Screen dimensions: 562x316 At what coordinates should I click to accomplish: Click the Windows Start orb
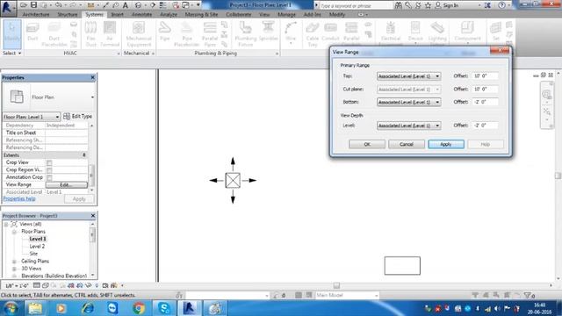11,308
